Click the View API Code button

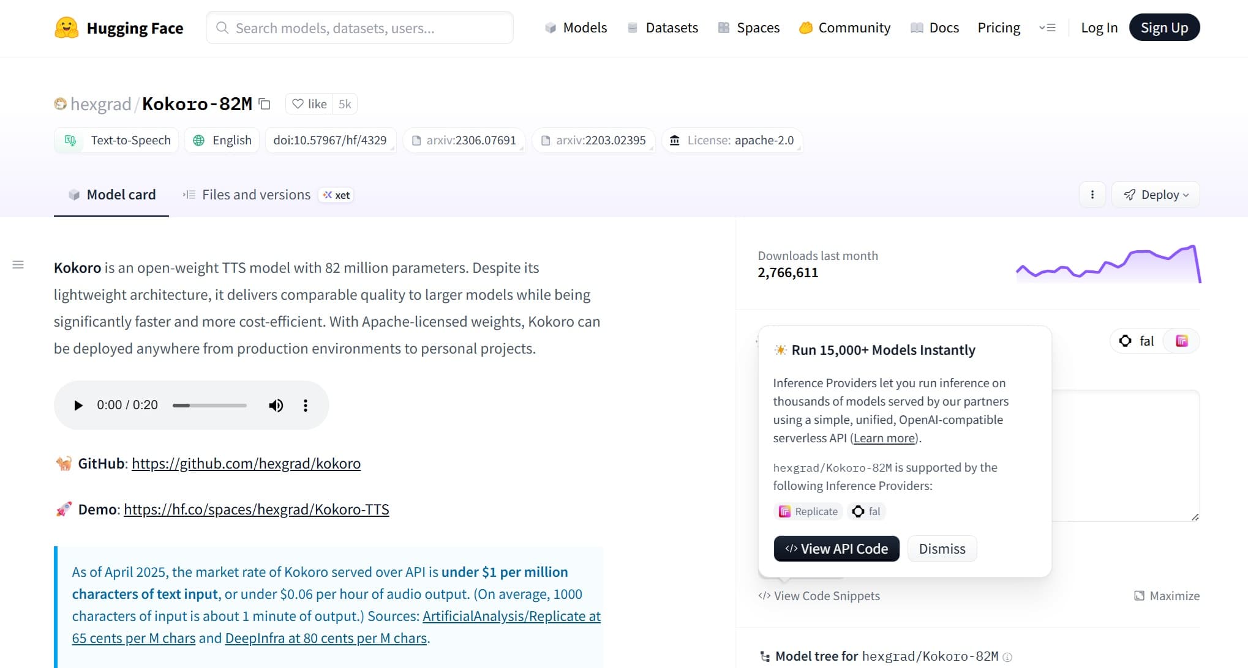pos(836,548)
